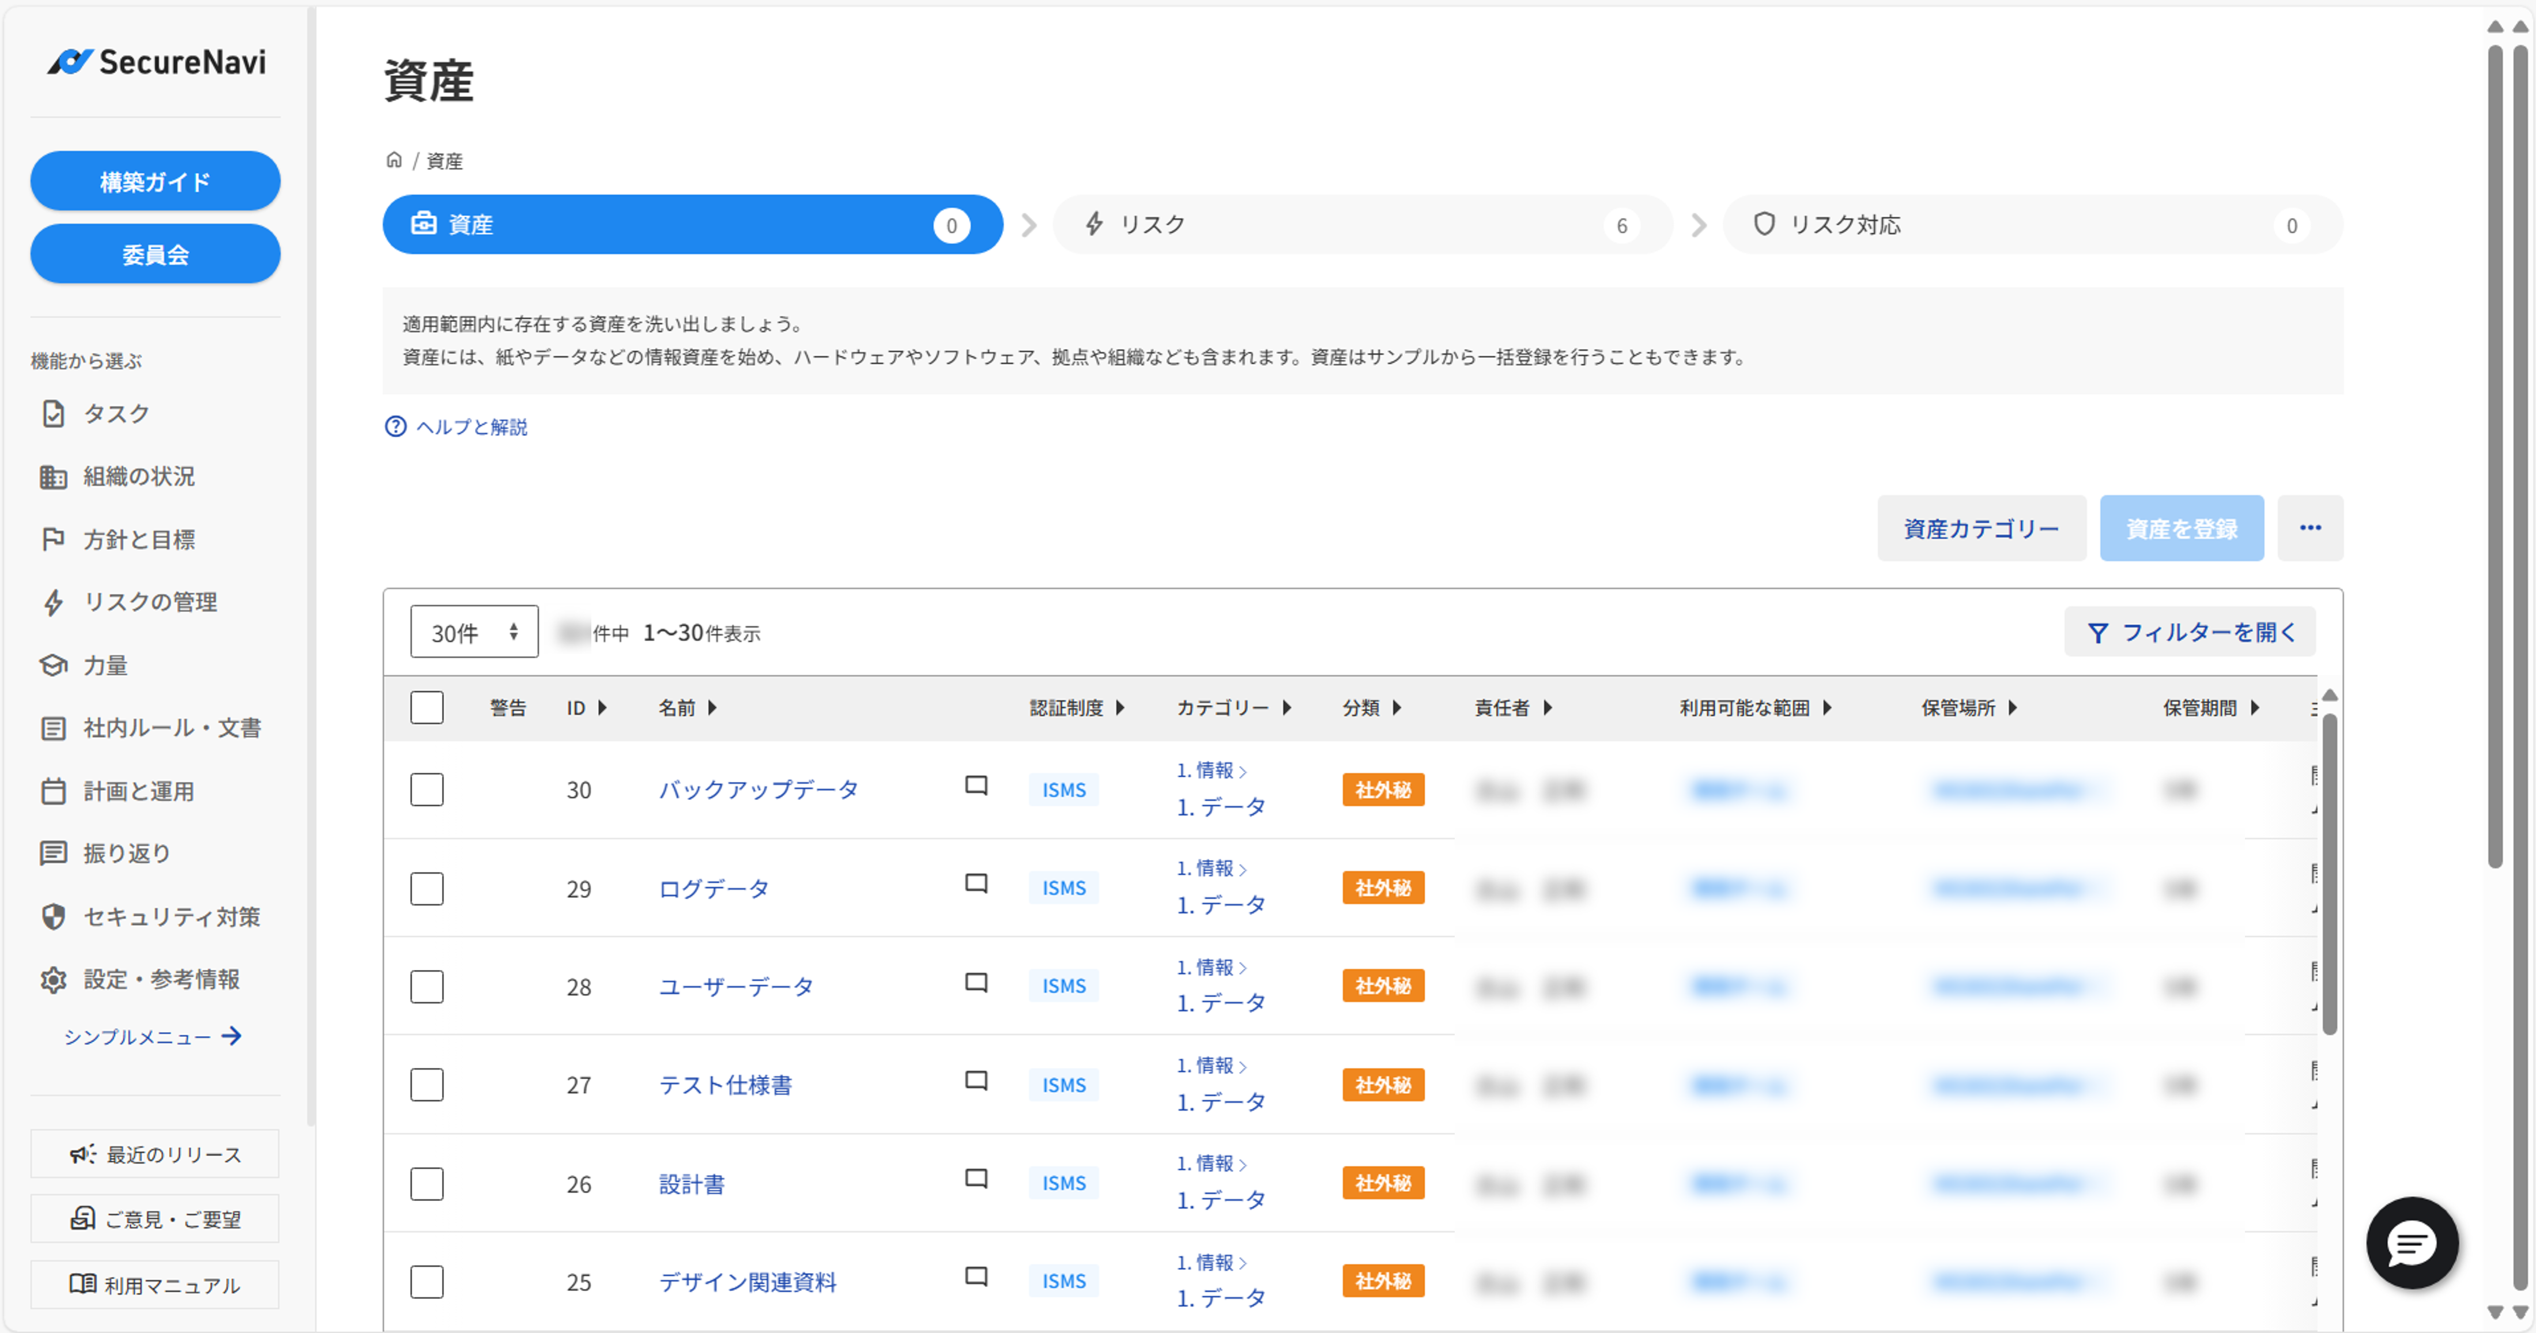The image size is (2536, 1333).
Task: Open the home breadcrumb icon
Action: [x=394, y=160]
